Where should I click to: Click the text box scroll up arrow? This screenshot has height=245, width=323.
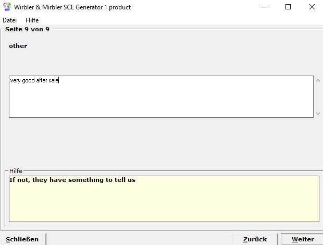click(x=318, y=80)
